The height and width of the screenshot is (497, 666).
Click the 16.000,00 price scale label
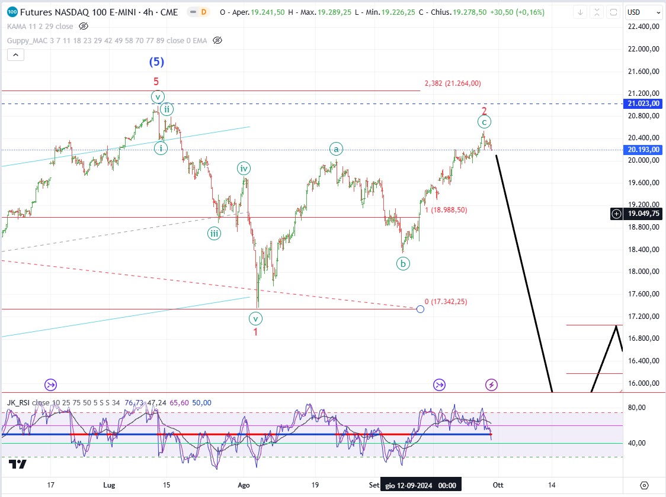643,383
